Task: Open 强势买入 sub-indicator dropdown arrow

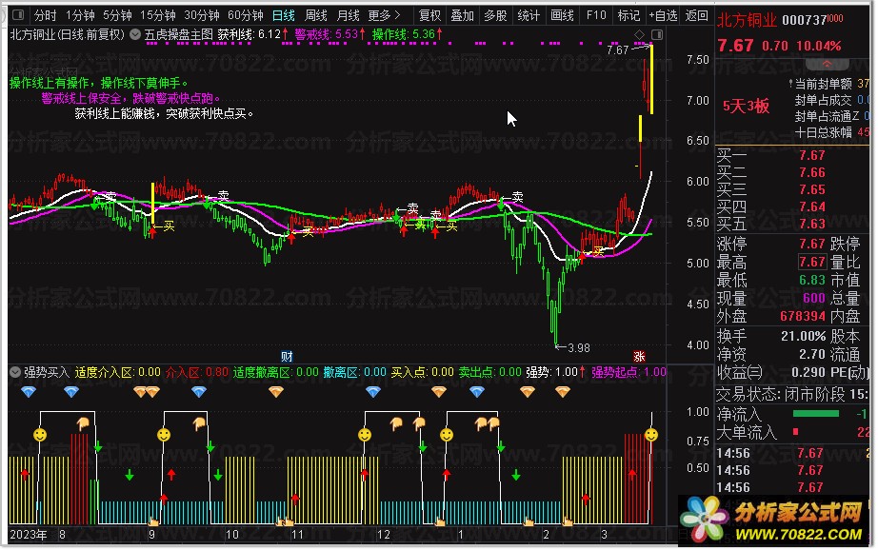Action: click(x=15, y=371)
